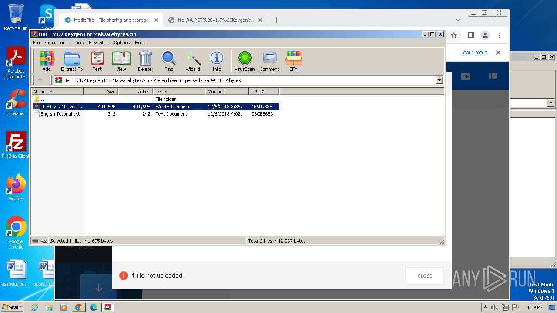The width and height of the screenshot is (557, 313).
Task: Sort by Type column header
Action: (x=179, y=92)
